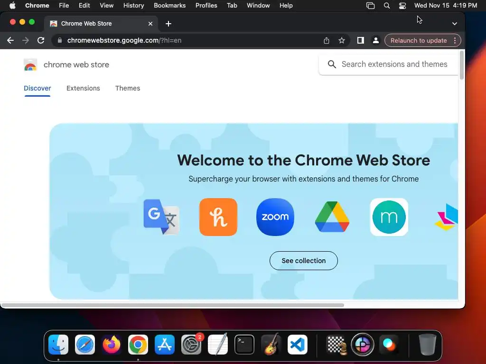This screenshot has height=364, width=486.
Task: Open the Profiles menu
Action: tap(206, 5)
